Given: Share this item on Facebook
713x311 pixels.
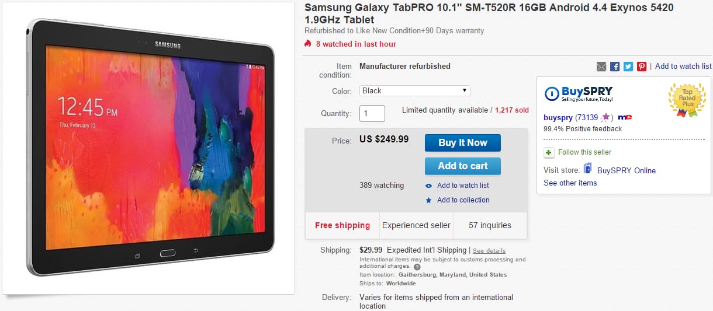Looking at the screenshot, I should coord(615,67).
